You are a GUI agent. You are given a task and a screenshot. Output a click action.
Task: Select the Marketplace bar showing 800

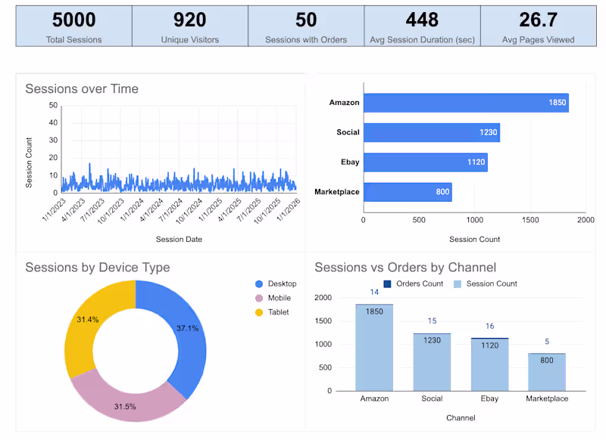point(407,192)
